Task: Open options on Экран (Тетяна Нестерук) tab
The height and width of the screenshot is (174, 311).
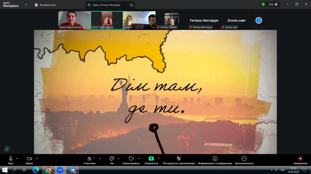Action: coord(131,5)
